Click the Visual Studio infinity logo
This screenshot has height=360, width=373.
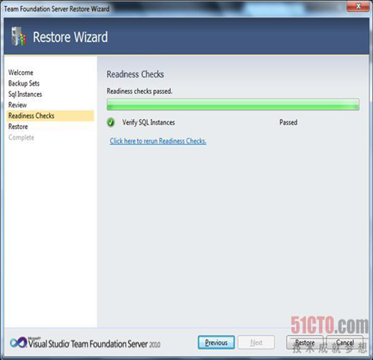18,342
